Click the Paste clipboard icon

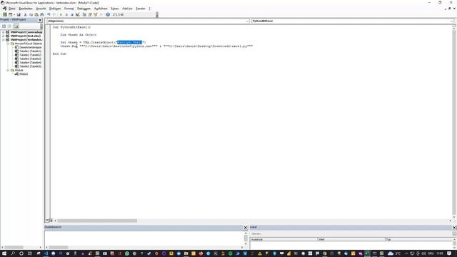click(x=36, y=14)
